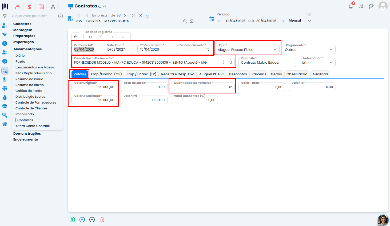Jump to first record double arrow

pyautogui.click(x=90, y=37)
